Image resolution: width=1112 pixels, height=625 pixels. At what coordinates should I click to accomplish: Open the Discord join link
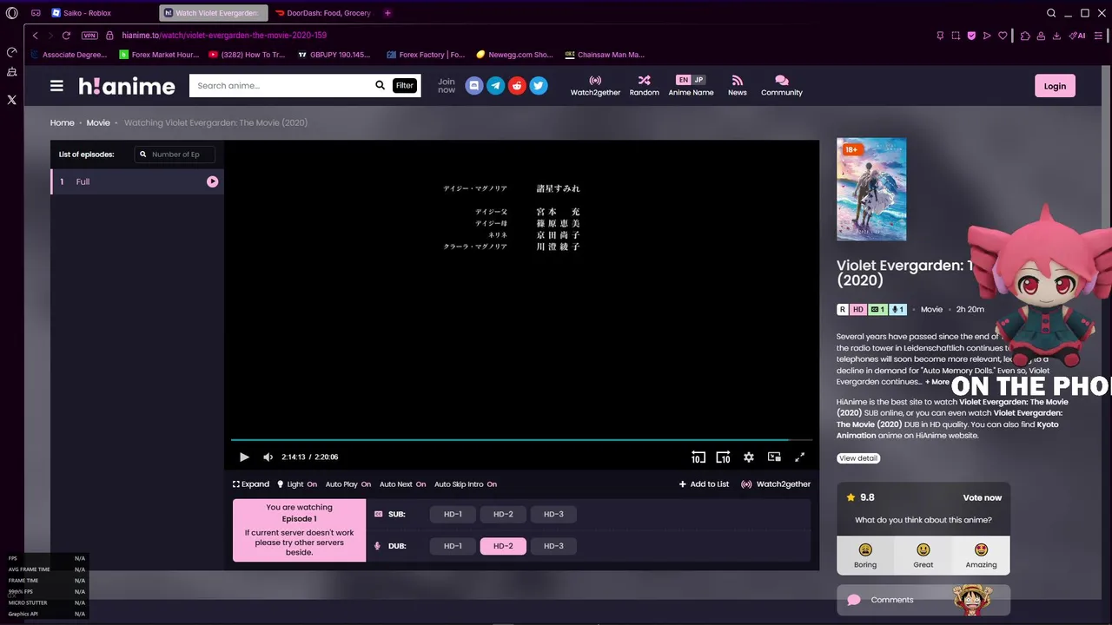473,86
